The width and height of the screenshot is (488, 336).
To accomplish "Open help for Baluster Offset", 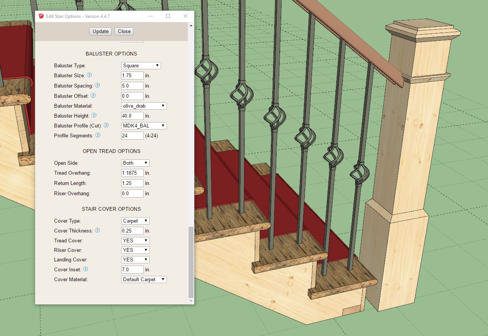I will (93, 96).
